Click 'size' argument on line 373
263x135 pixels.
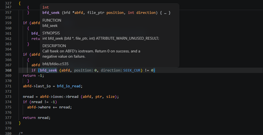pos(110,97)
